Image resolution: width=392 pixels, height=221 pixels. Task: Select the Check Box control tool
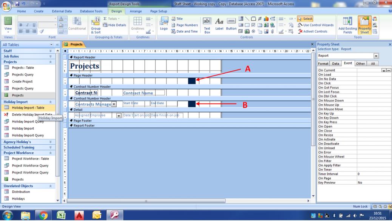click(x=253, y=25)
